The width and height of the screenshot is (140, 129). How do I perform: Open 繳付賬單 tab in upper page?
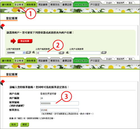pos(7,5)
